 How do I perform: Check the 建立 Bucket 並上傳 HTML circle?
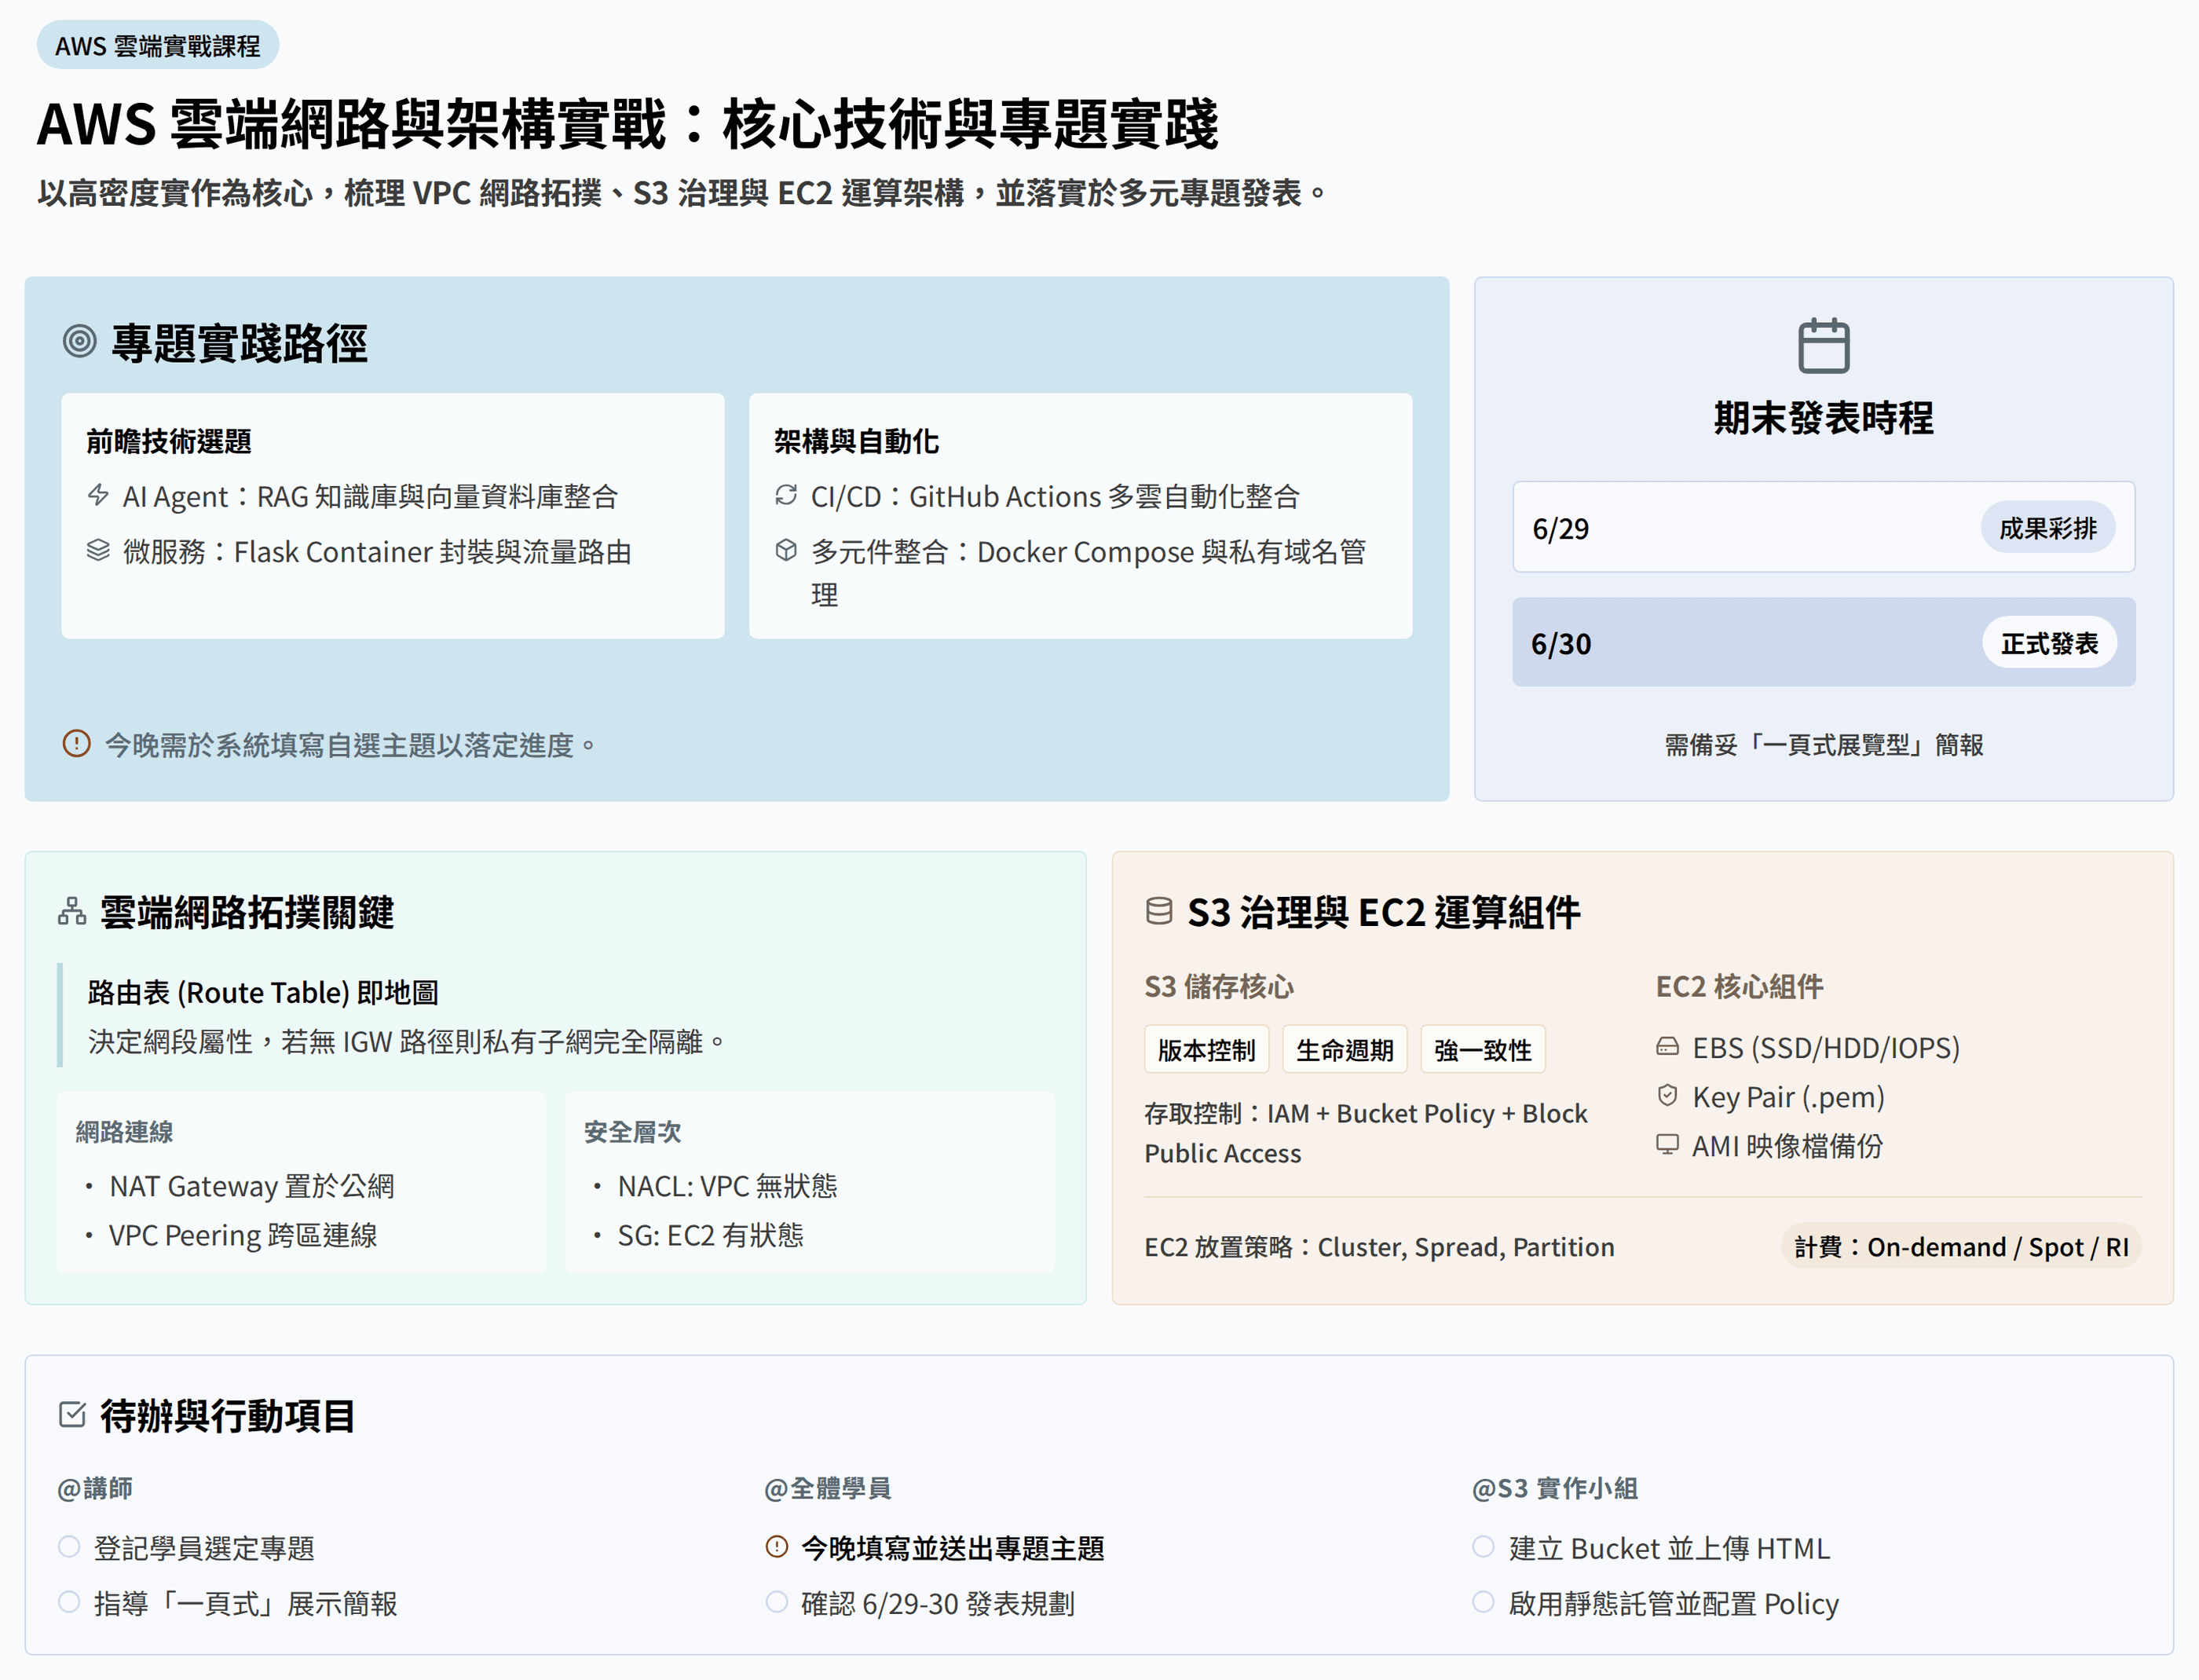coord(1484,1547)
